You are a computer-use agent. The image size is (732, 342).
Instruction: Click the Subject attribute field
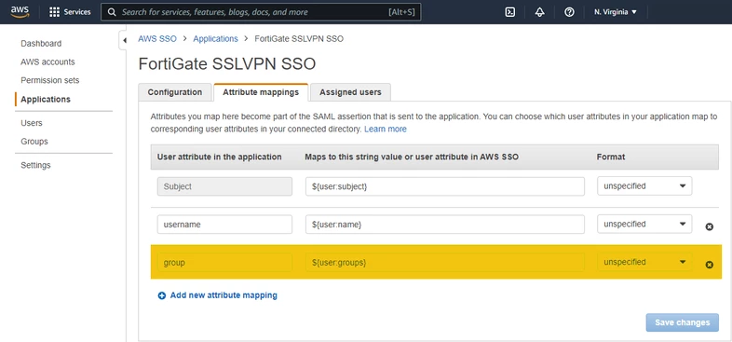(x=224, y=186)
